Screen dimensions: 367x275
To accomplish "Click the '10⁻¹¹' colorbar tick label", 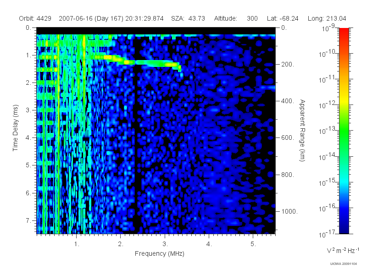I will [328, 79].
